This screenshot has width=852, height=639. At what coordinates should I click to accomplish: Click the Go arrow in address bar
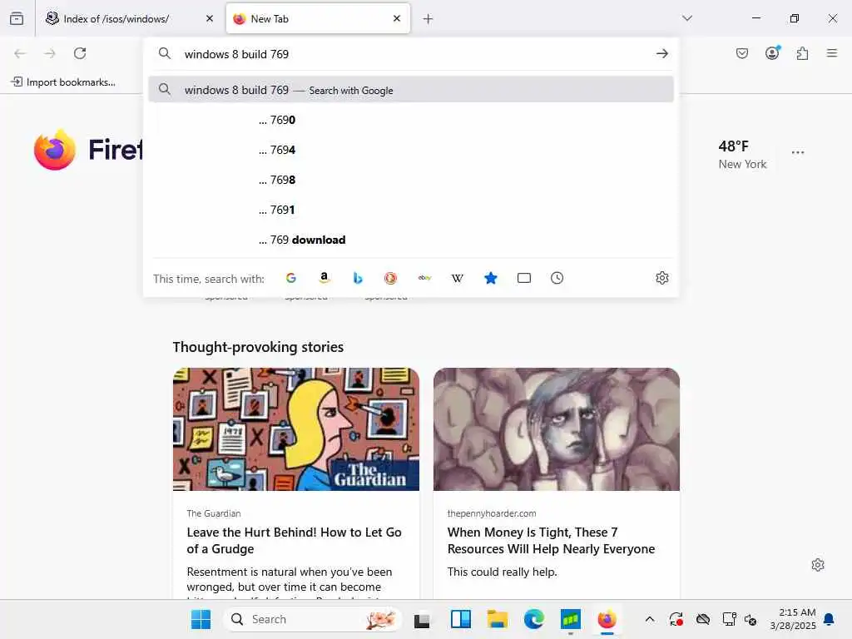[x=661, y=54]
